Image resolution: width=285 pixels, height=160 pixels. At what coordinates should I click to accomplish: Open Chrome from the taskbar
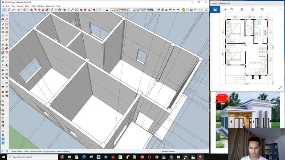tap(157, 157)
